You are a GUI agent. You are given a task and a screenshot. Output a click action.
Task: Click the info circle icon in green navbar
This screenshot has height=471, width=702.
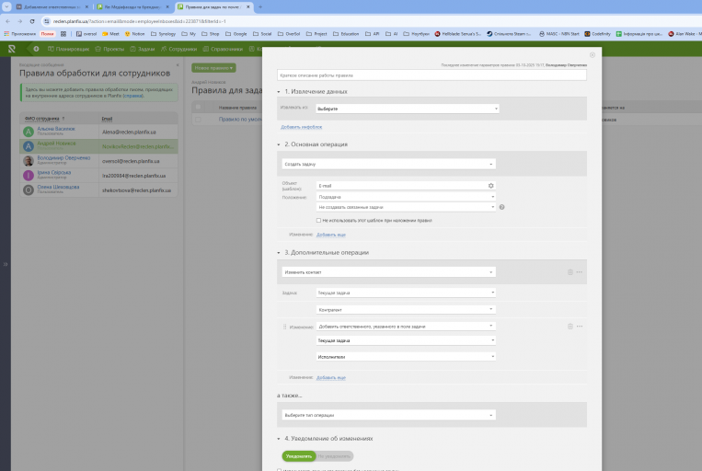pyautogui.click(x=36, y=49)
